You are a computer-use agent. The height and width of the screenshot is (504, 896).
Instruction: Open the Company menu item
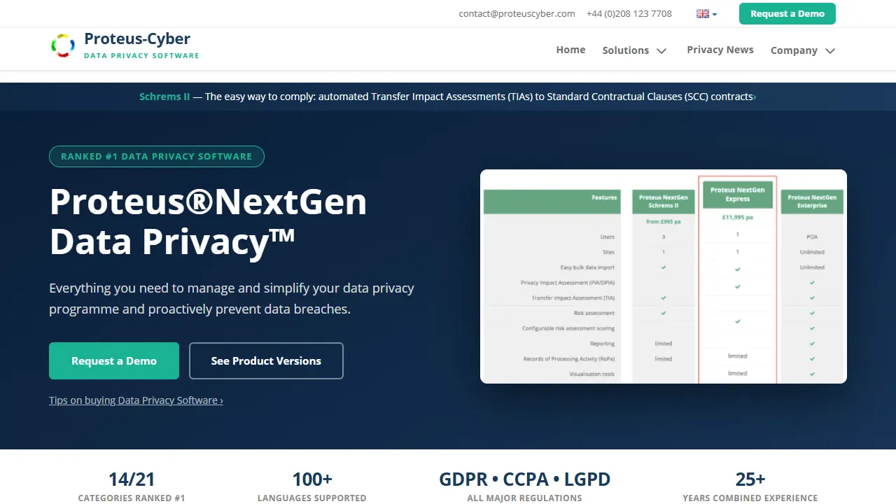[794, 50]
